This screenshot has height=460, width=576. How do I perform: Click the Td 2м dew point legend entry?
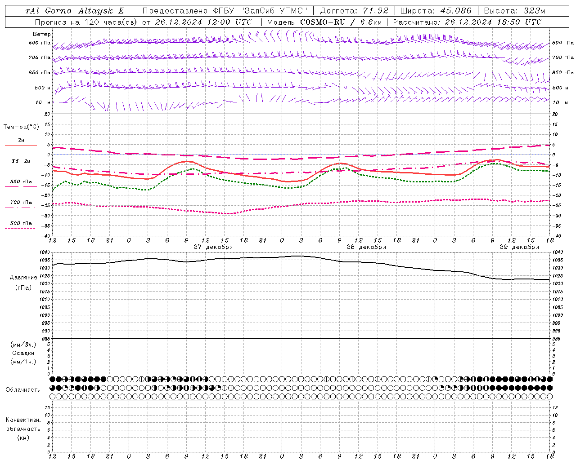(x=21, y=161)
